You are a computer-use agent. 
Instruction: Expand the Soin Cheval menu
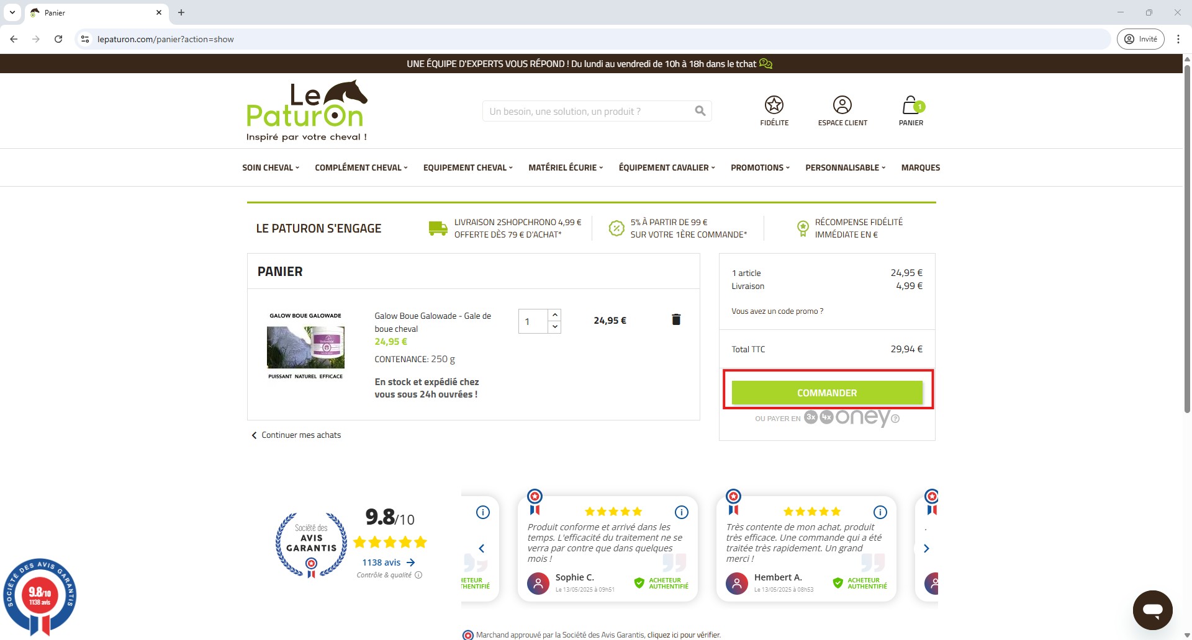tap(271, 167)
